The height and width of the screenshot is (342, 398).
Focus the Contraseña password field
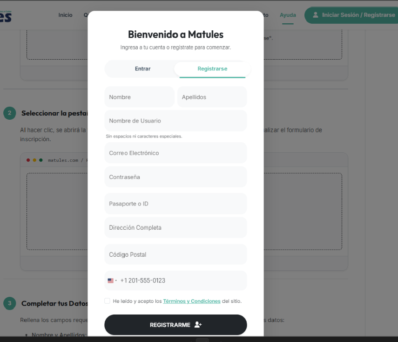point(175,177)
